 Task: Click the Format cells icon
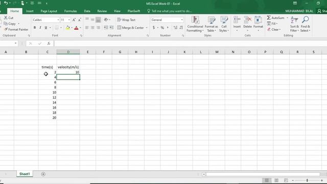coord(258,20)
